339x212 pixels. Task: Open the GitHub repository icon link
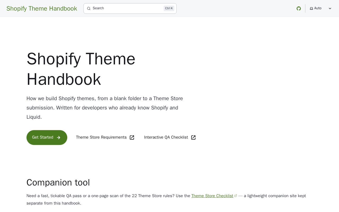(x=299, y=8)
